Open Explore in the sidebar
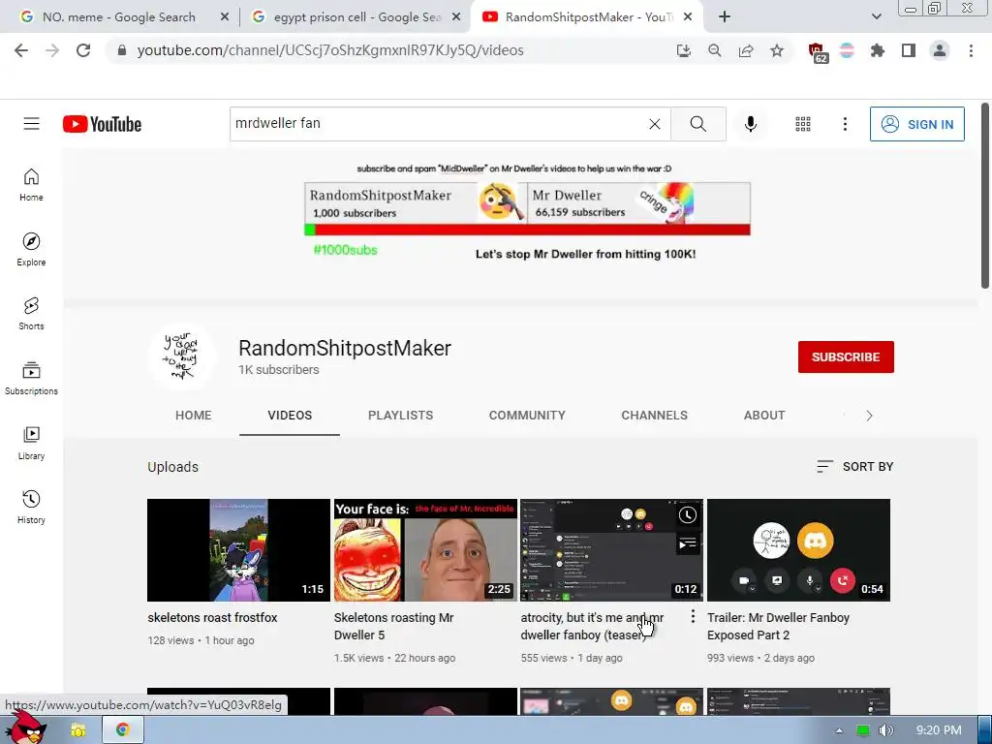Image resolution: width=992 pixels, height=744 pixels. pyautogui.click(x=31, y=249)
